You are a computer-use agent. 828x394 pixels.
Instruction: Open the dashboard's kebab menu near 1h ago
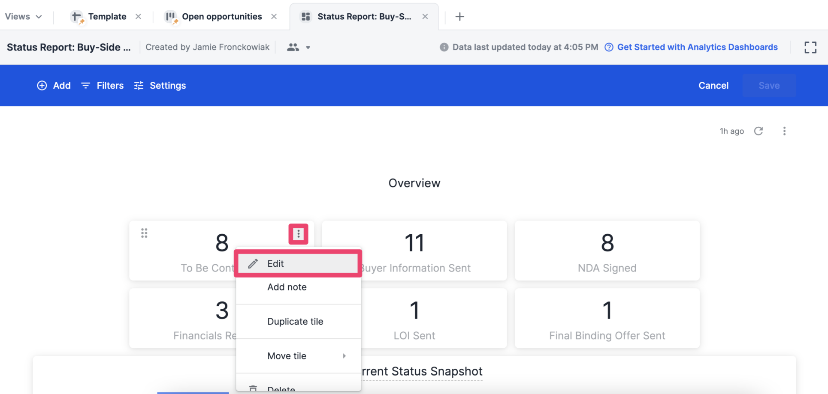coord(784,131)
